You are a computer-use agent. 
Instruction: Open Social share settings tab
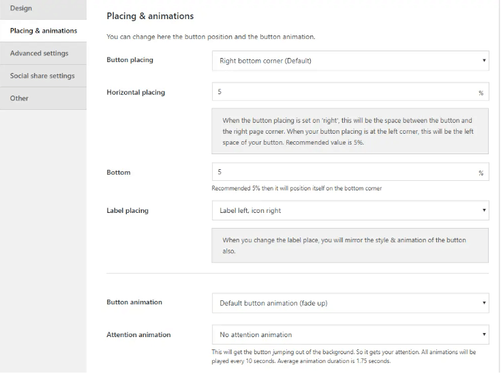click(43, 76)
